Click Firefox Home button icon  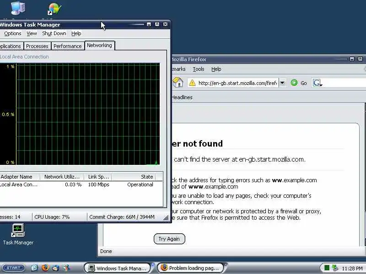point(178,83)
